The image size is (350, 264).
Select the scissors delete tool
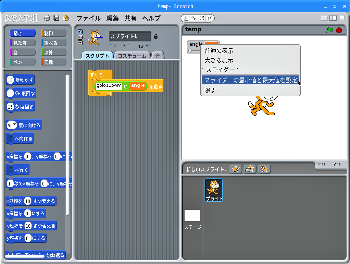[x=194, y=18]
